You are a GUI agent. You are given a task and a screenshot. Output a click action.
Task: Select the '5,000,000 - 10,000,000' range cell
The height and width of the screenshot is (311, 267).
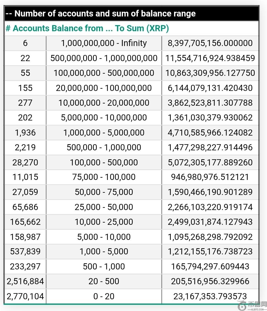[104, 118]
